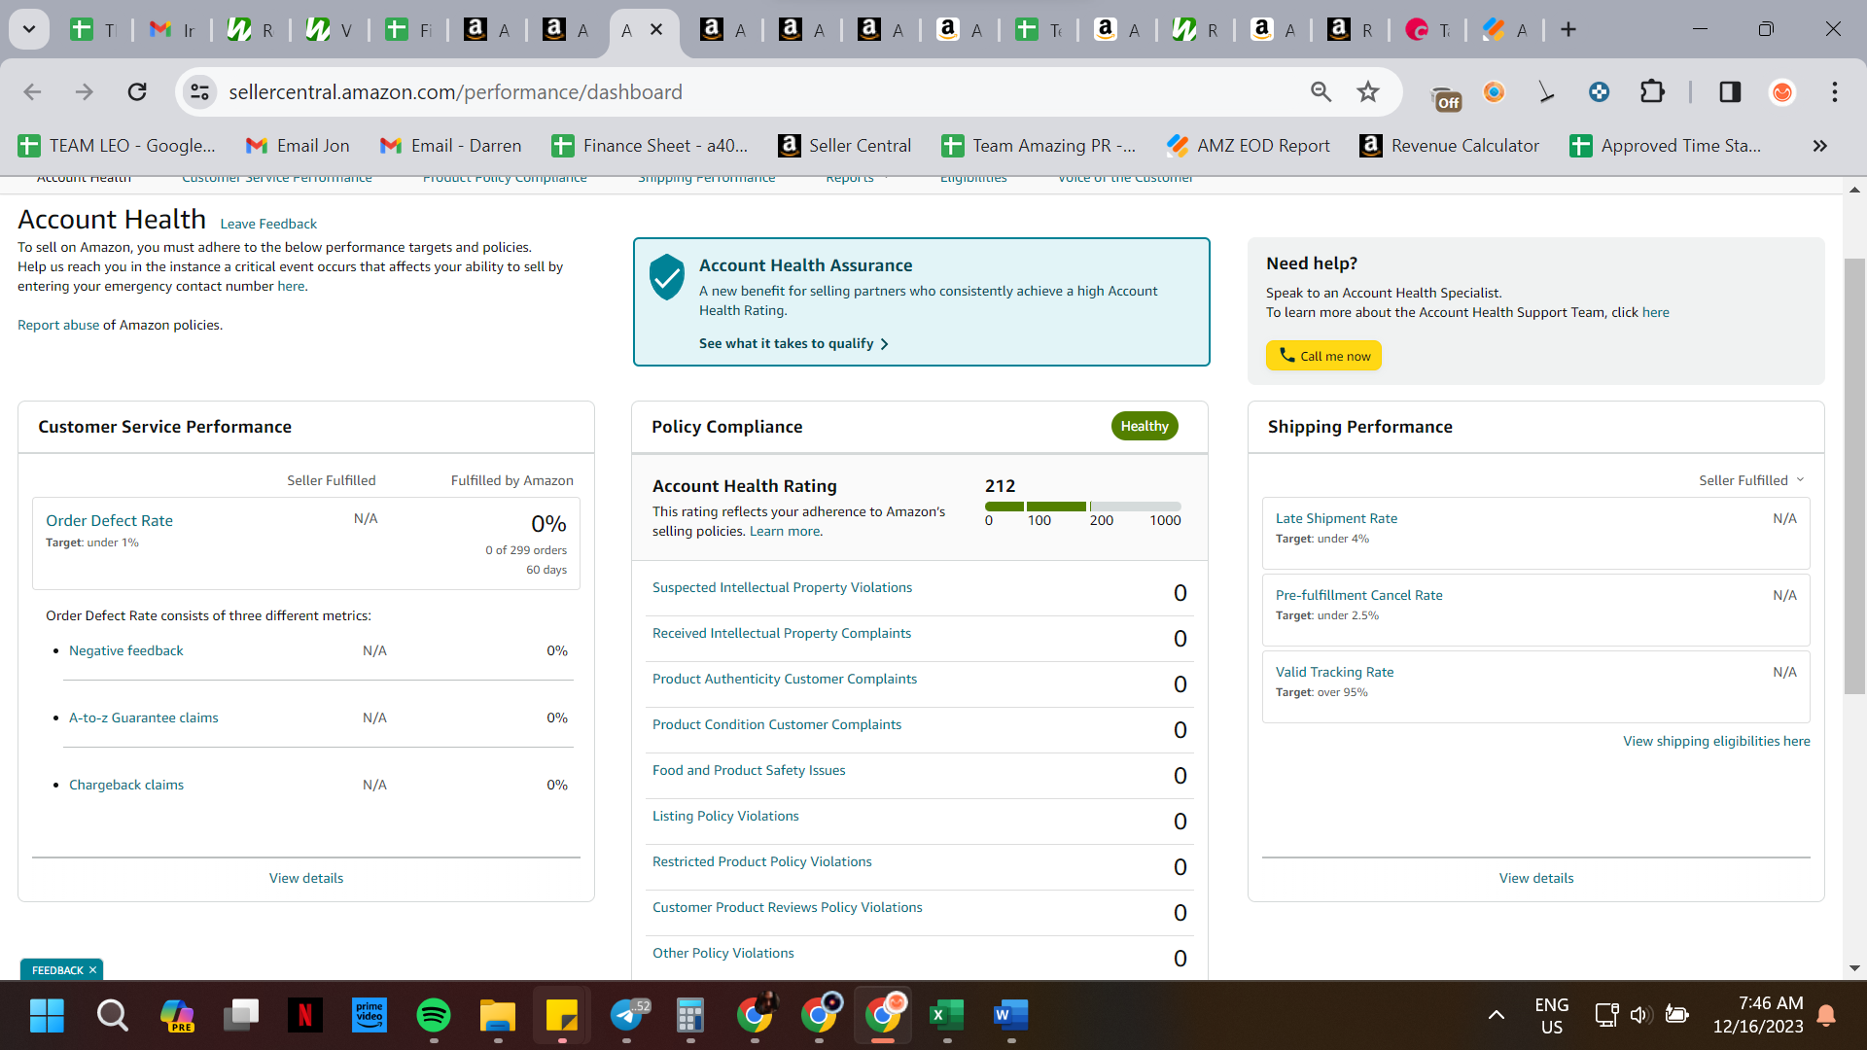Screen dimensions: 1867x1050
Task: Click View shipping eligibilities here
Action: (1716, 741)
